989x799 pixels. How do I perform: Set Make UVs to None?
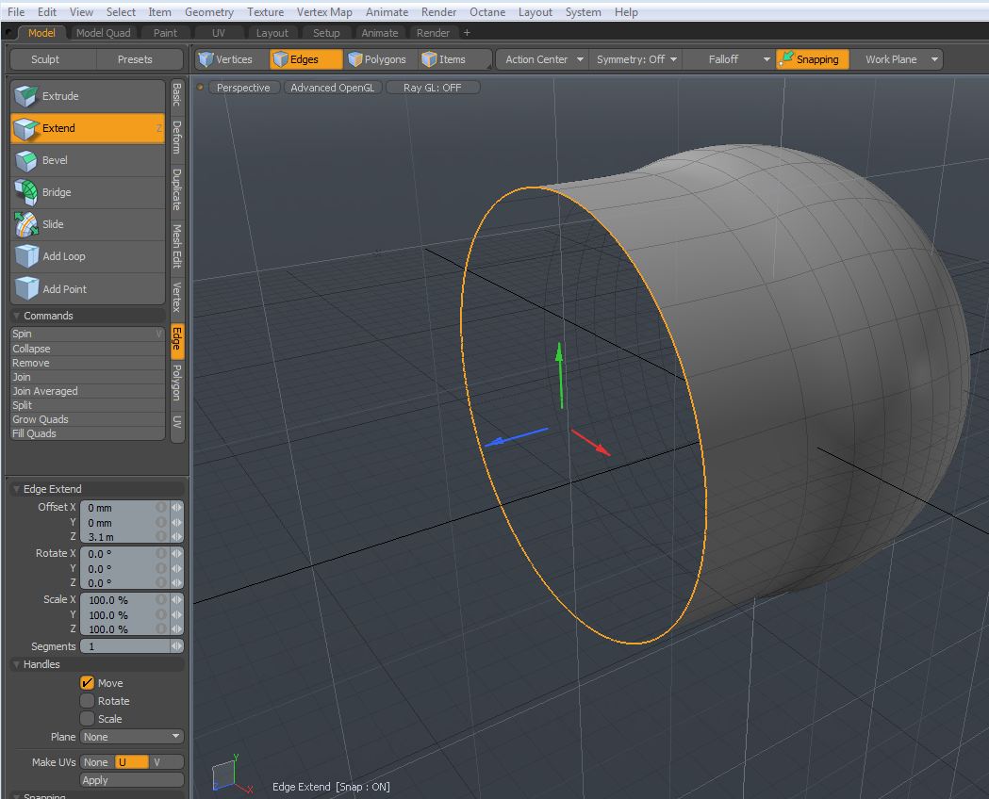pyautogui.click(x=96, y=762)
